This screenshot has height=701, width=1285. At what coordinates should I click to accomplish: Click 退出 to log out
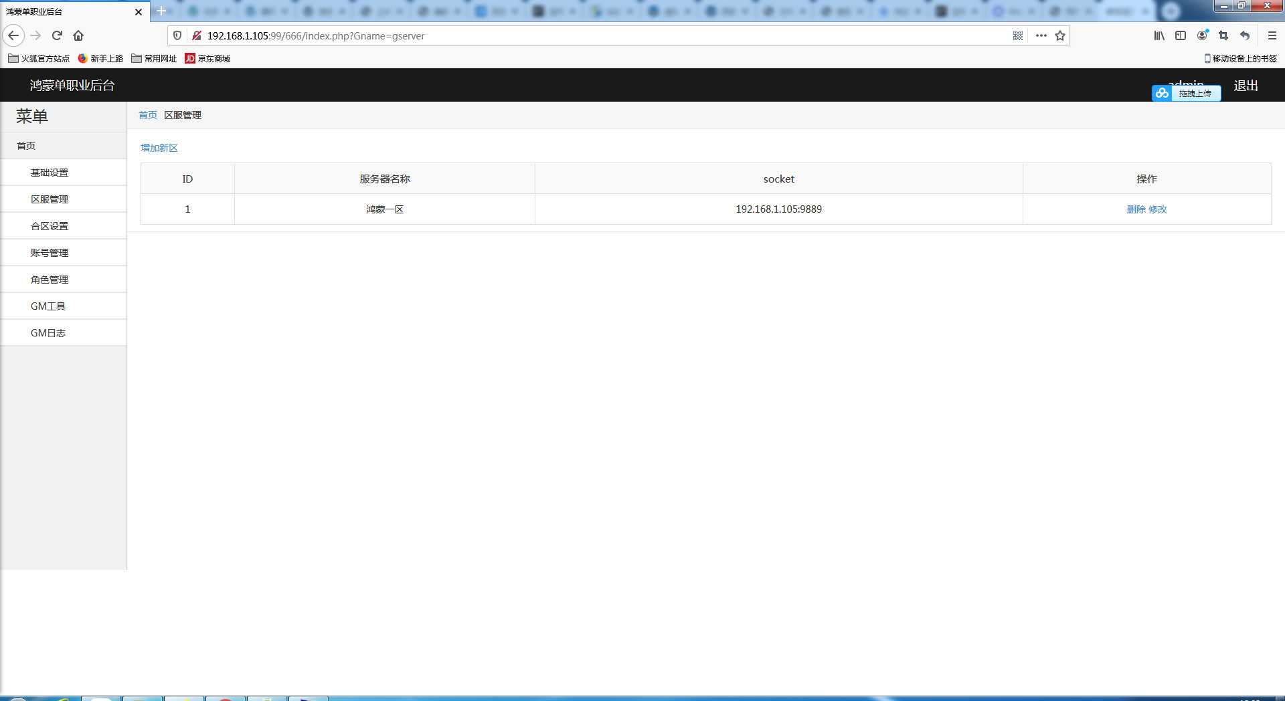[x=1246, y=86]
